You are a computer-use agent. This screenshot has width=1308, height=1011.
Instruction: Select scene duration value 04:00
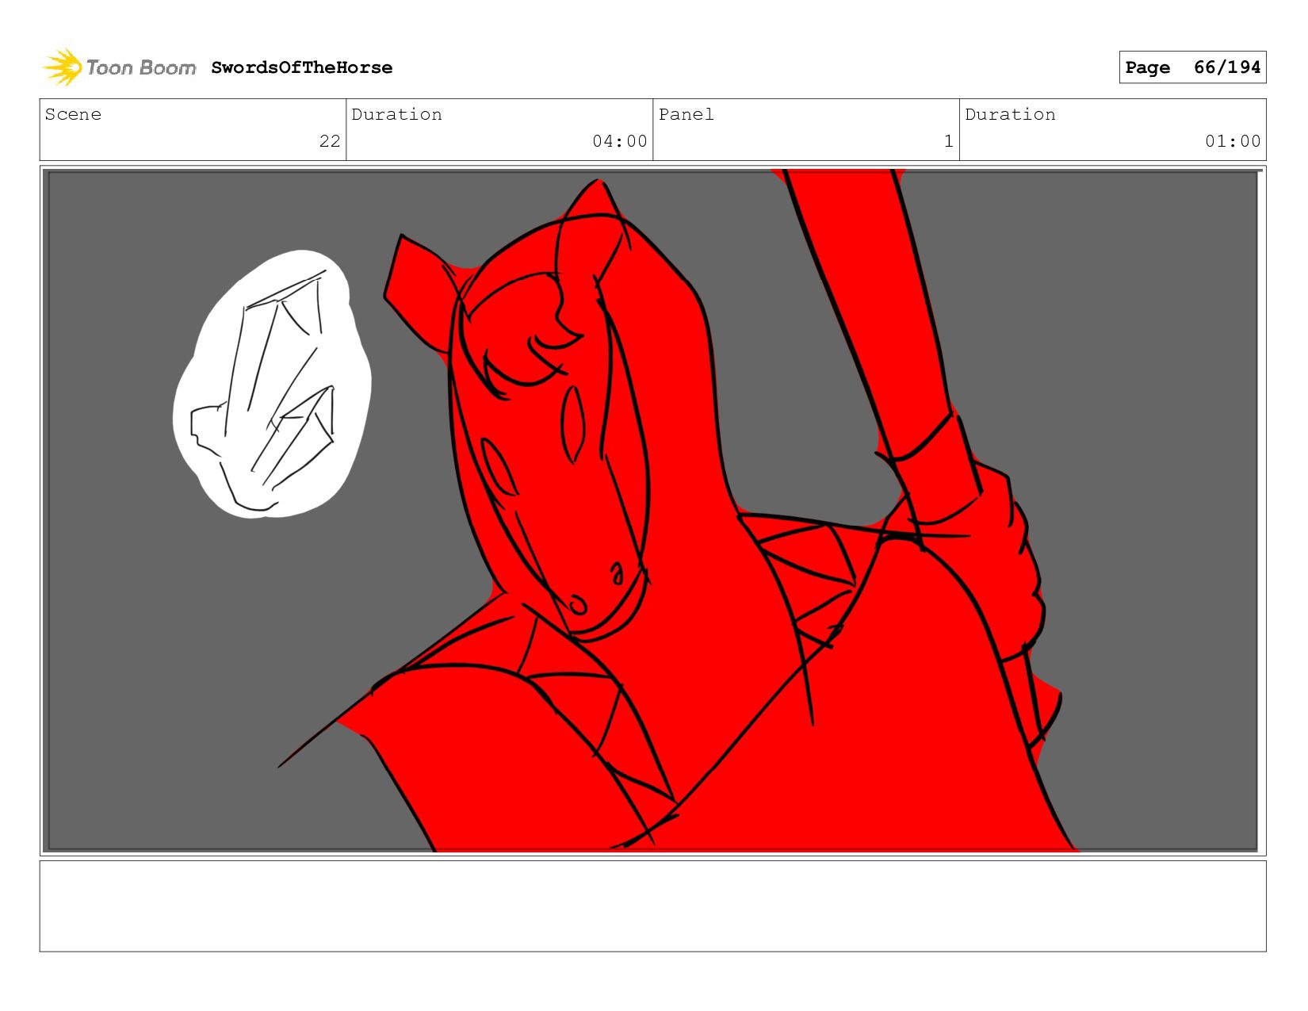620,141
